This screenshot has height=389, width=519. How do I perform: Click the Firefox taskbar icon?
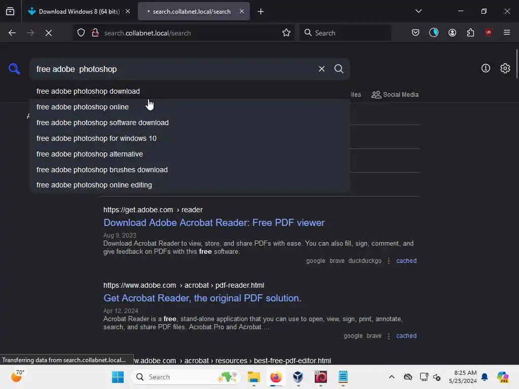(x=276, y=377)
